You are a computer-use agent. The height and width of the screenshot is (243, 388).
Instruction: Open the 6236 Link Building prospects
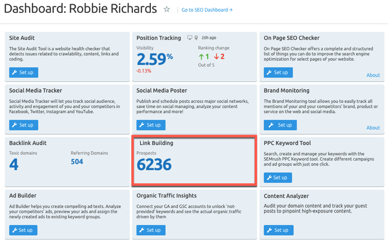(154, 165)
